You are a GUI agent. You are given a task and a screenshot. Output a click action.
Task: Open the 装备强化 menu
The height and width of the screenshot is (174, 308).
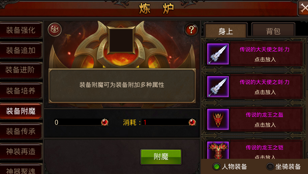21,30
